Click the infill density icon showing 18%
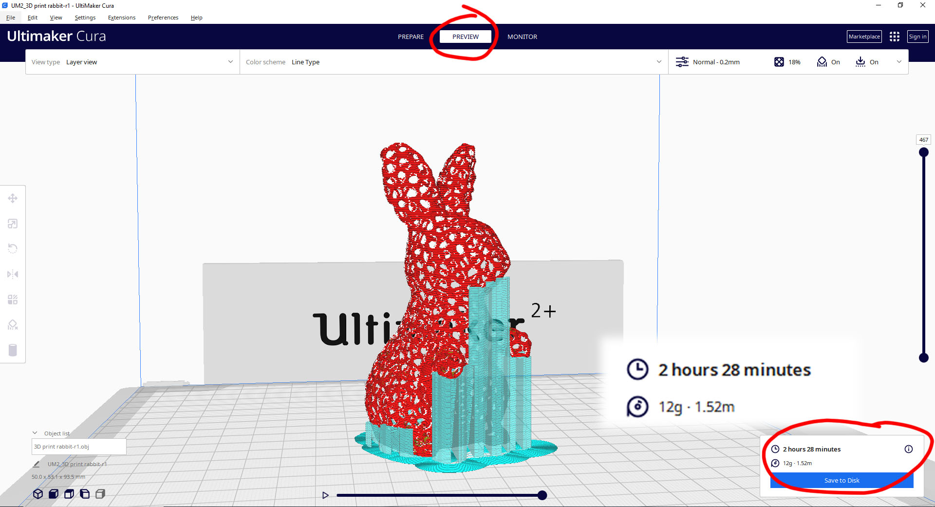Viewport: 935px width, 507px height. point(779,62)
